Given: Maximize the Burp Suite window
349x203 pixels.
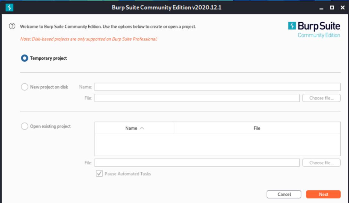Looking at the screenshot, I should 332,8.
